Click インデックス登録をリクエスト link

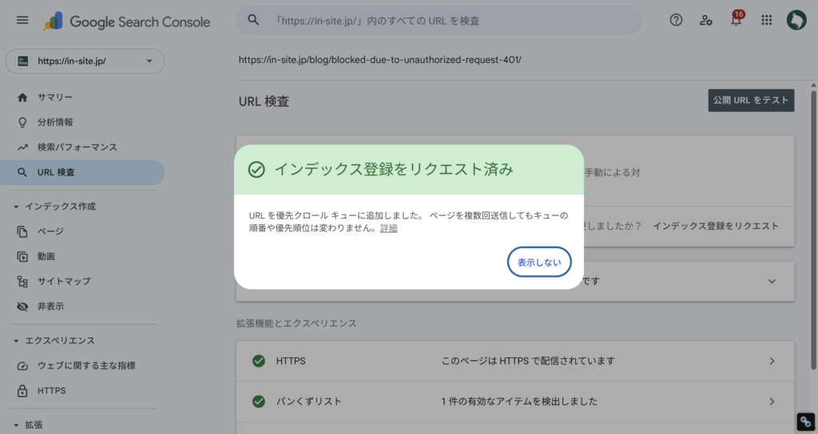[x=716, y=226]
